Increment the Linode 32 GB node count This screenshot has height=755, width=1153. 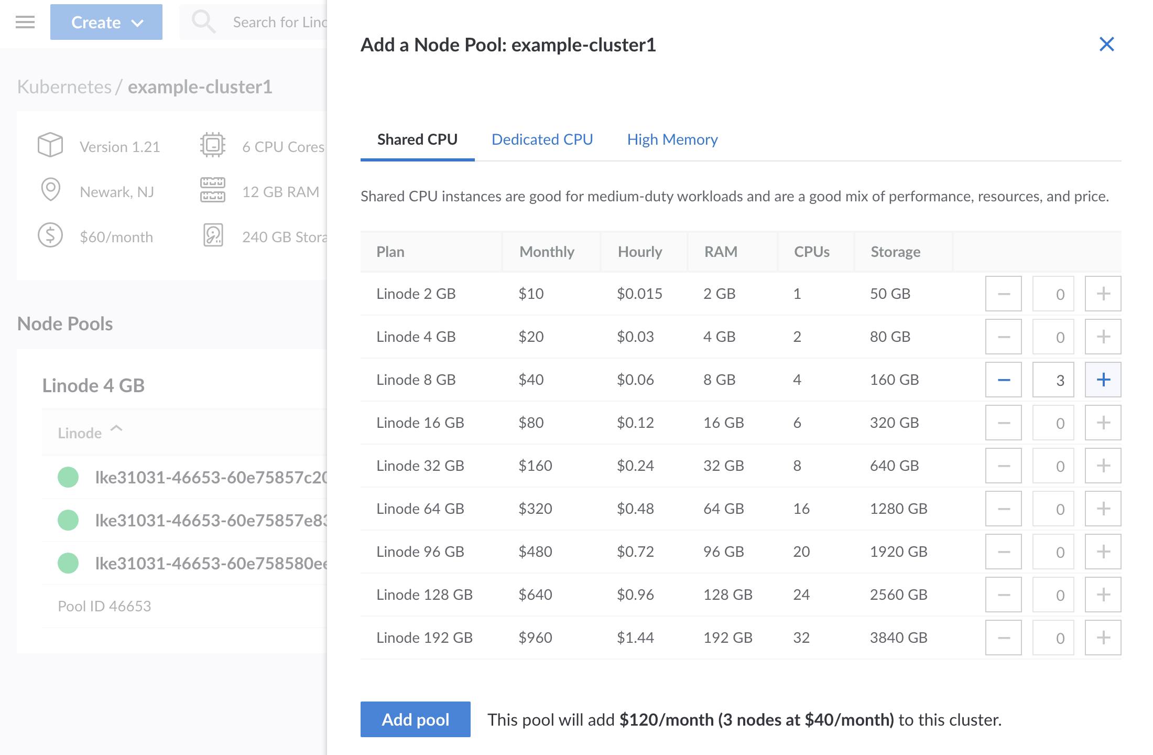click(1102, 465)
